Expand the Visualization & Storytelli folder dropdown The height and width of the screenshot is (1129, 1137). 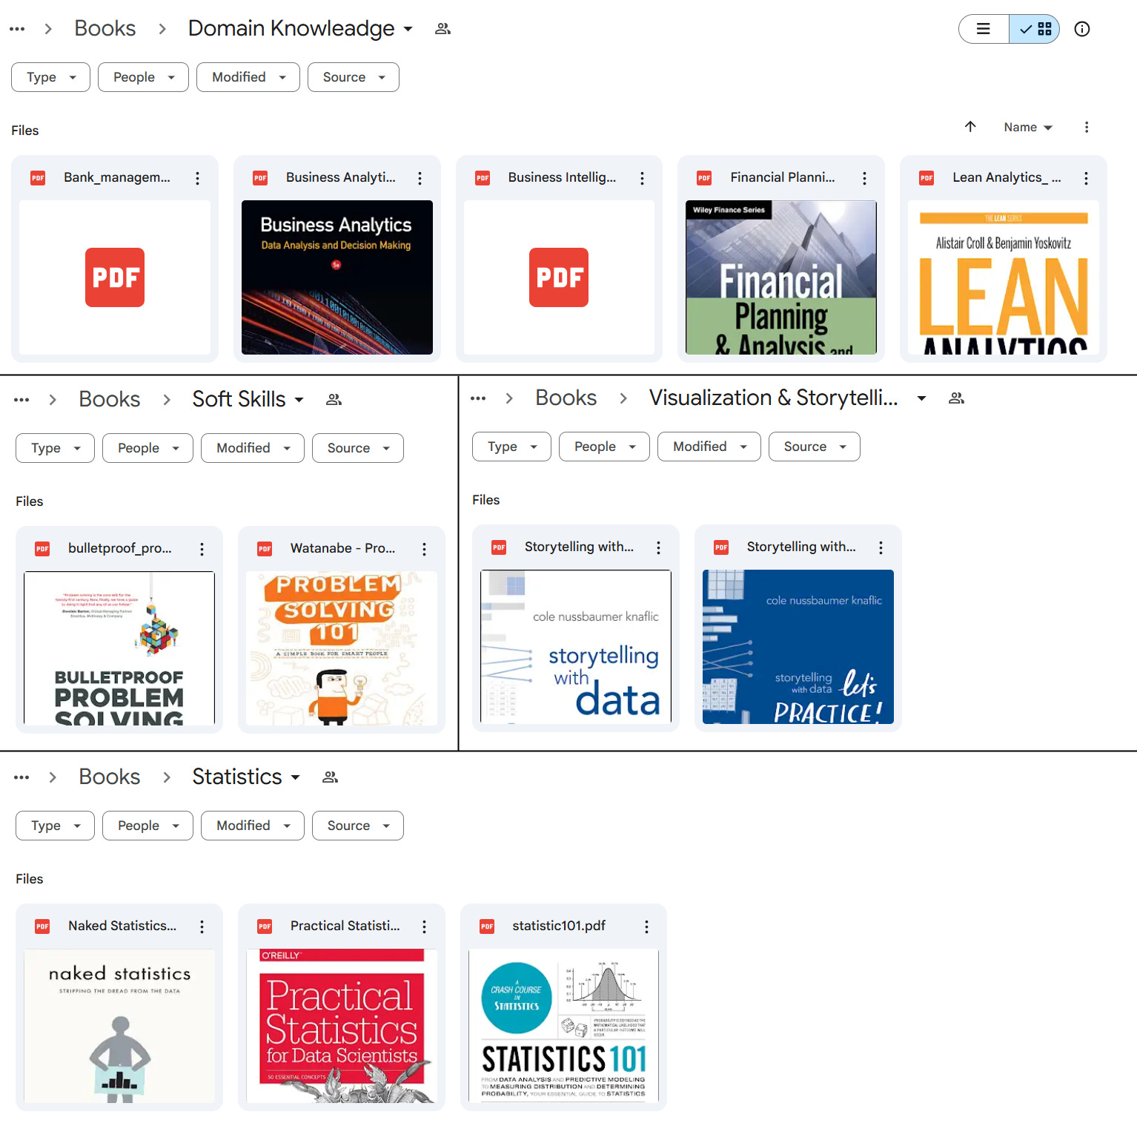(x=921, y=398)
